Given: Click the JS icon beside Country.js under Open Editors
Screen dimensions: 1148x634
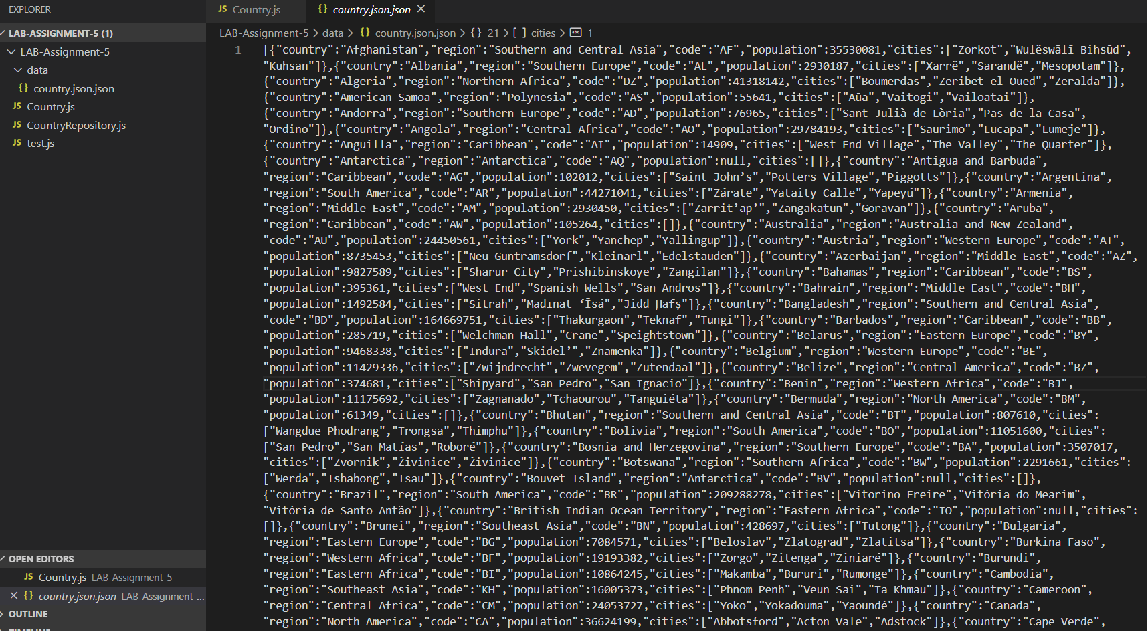Looking at the screenshot, I should 29,577.
